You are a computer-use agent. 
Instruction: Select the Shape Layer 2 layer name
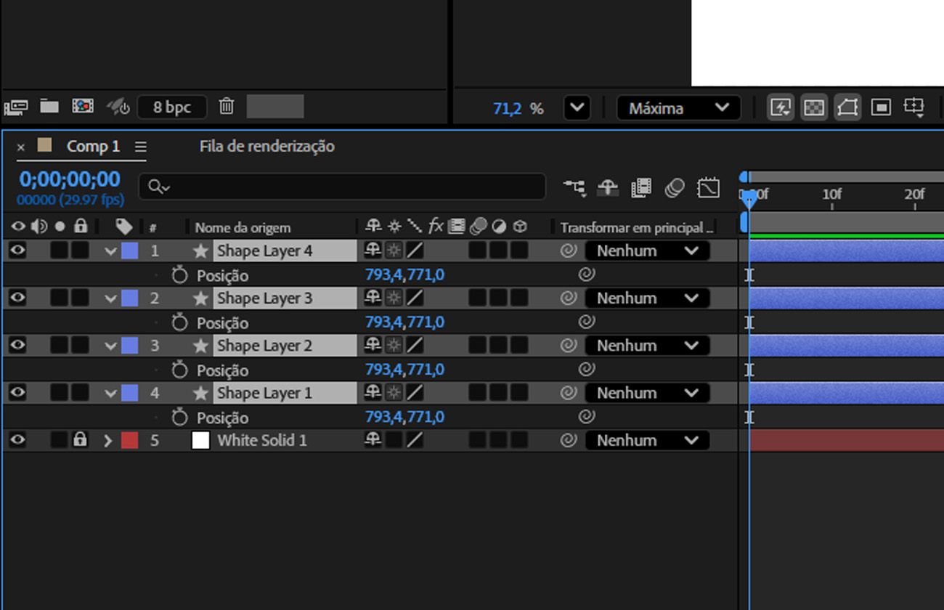pyautogui.click(x=264, y=346)
